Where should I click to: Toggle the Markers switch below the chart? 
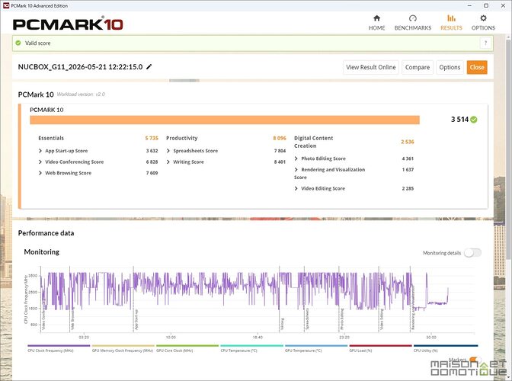pyautogui.click(x=474, y=360)
